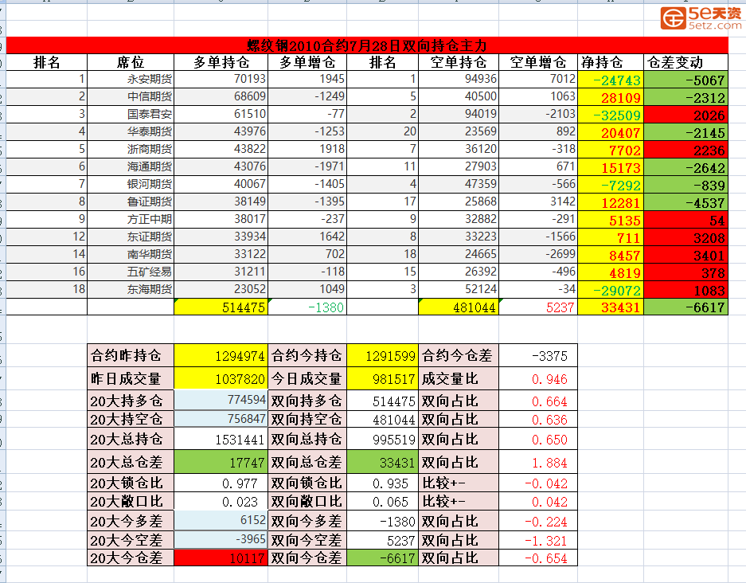This screenshot has width=746, height=583.
Task: Select the red title cell 螺纹钢2010合约
Action: (366, 45)
